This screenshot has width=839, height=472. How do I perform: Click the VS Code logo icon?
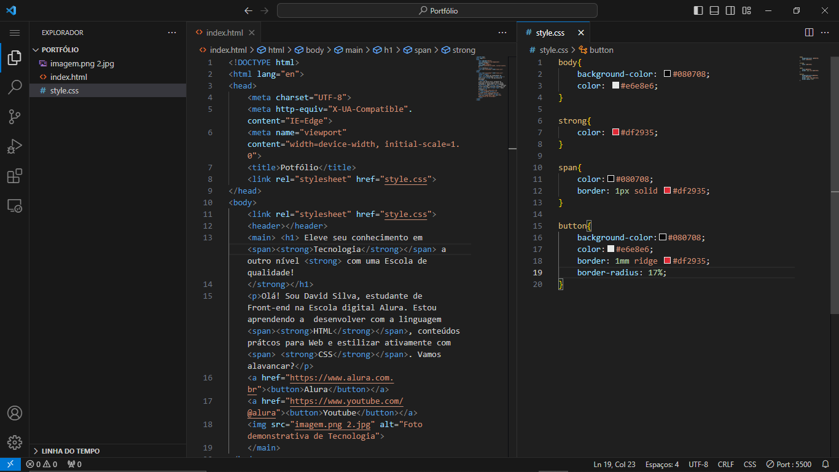coord(11,10)
